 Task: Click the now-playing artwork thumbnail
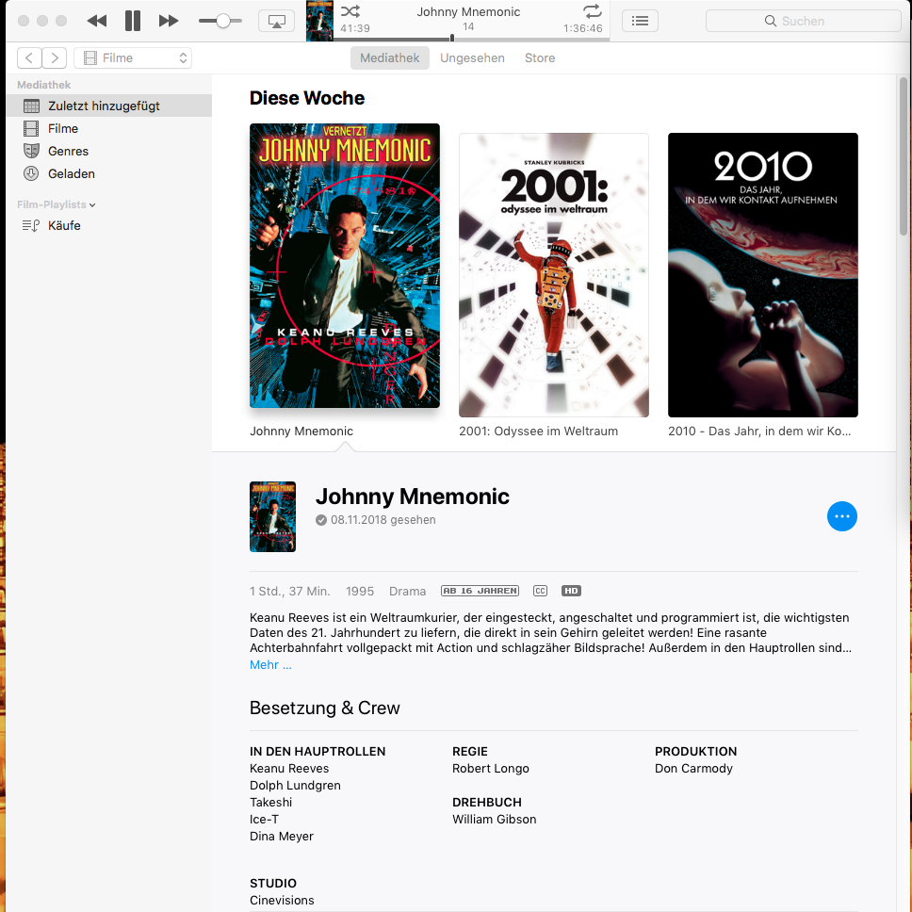[320, 21]
